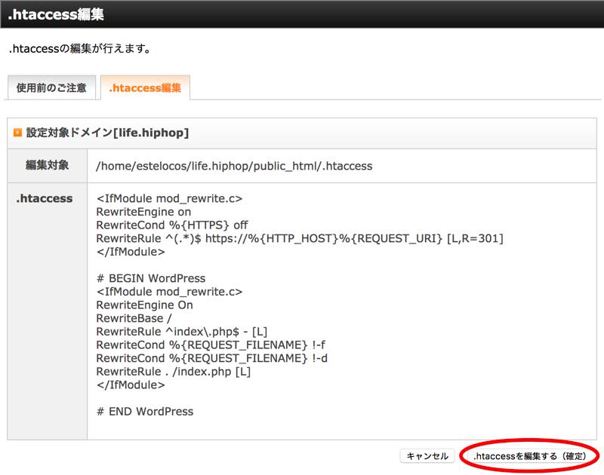Click the line RewriteRule . /index.php [L]
The image size is (604, 475).
tap(174, 372)
